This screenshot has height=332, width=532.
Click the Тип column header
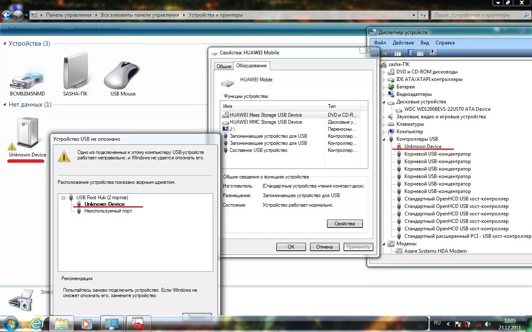342,106
